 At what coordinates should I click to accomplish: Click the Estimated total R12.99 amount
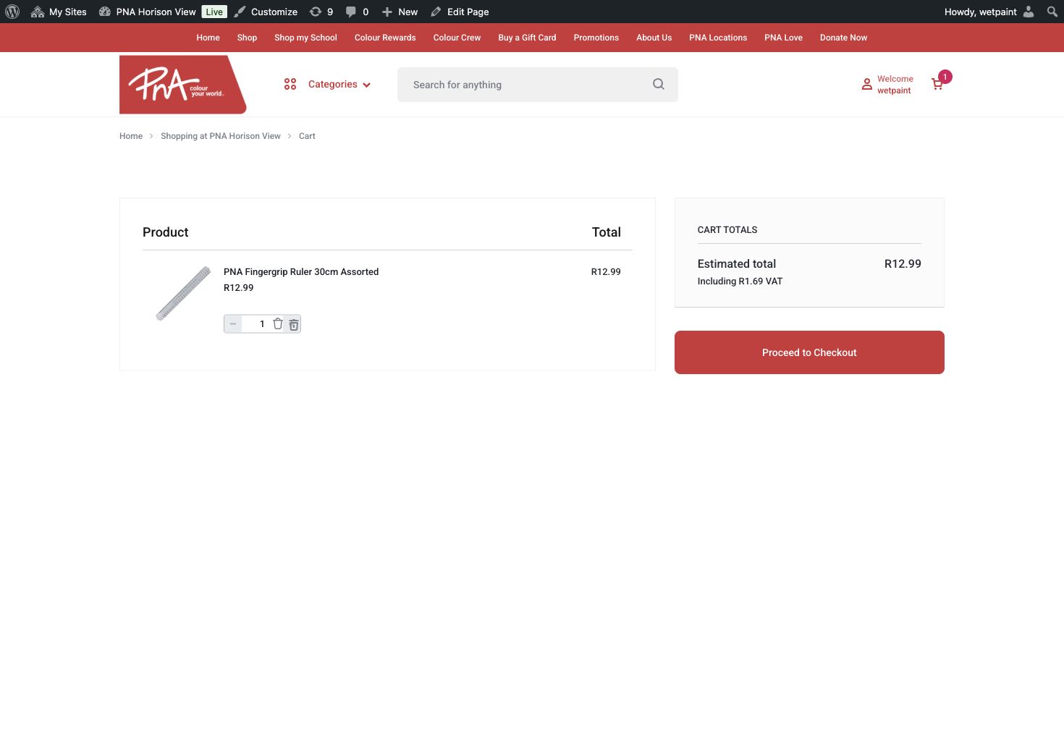pyautogui.click(x=903, y=264)
